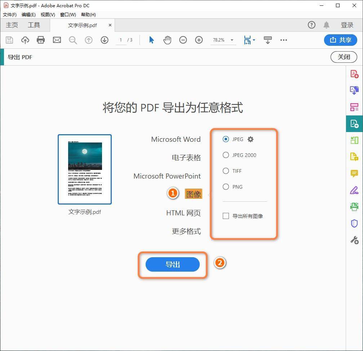This screenshot has width=363, height=351.
Task: Open Combine Files tool in sidebar
Action: pyautogui.click(x=354, y=90)
